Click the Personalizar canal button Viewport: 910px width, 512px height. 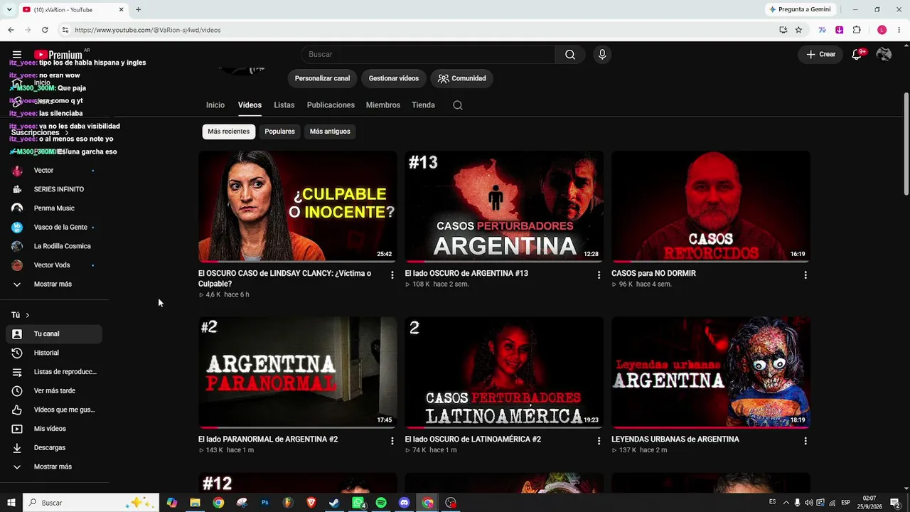[x=322, y=78]
